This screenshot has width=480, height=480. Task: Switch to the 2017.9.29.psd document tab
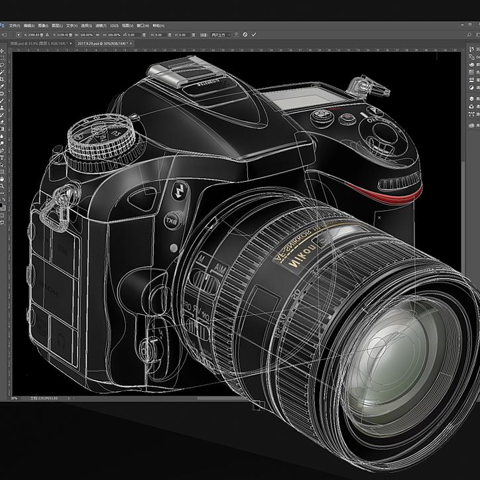point(110,43)
